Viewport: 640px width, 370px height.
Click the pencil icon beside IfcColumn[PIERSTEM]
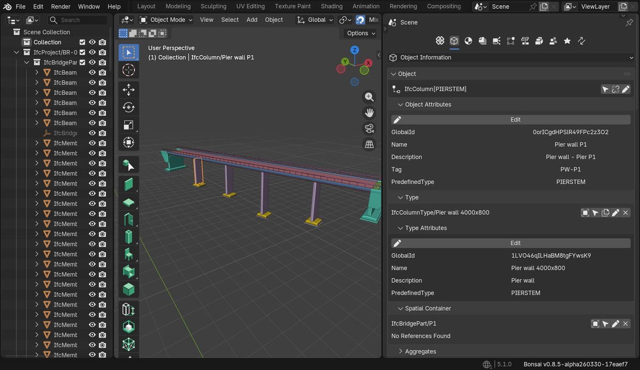click(626, 89)
